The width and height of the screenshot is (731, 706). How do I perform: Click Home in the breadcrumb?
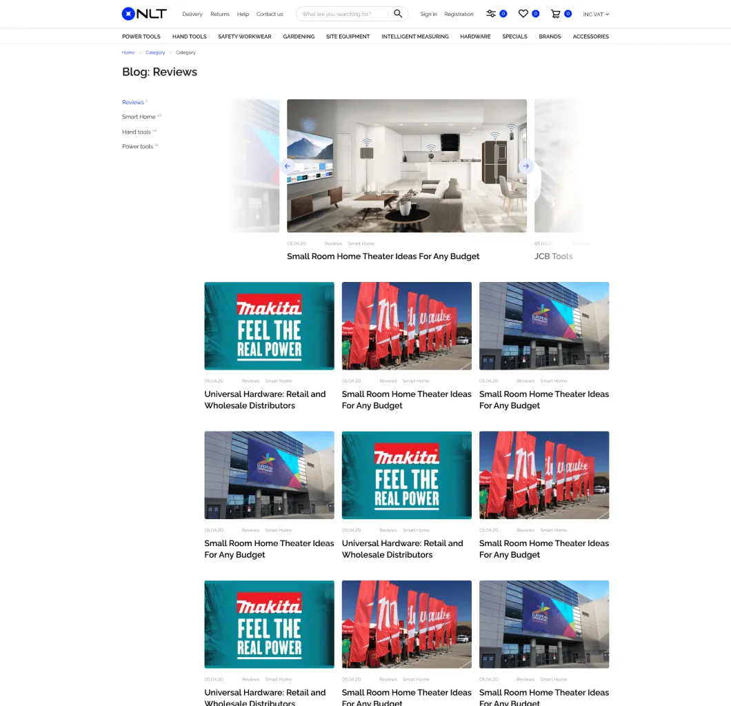(x=128, y=52)
